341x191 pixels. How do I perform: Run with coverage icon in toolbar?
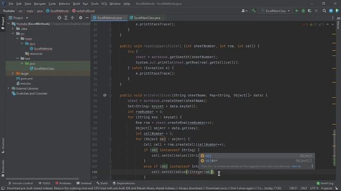pyautogui.click(x=310, y=11)
